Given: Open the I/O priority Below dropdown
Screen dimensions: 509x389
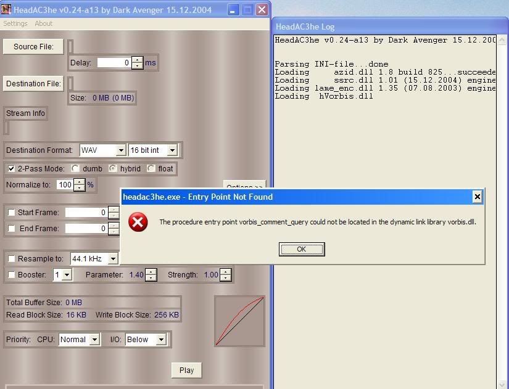Looking at the screenshot, I should tap(161, 339).
